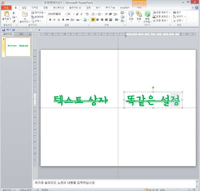Switch to the 슬라이드 쇼 tab

click(x=75, y=8)
